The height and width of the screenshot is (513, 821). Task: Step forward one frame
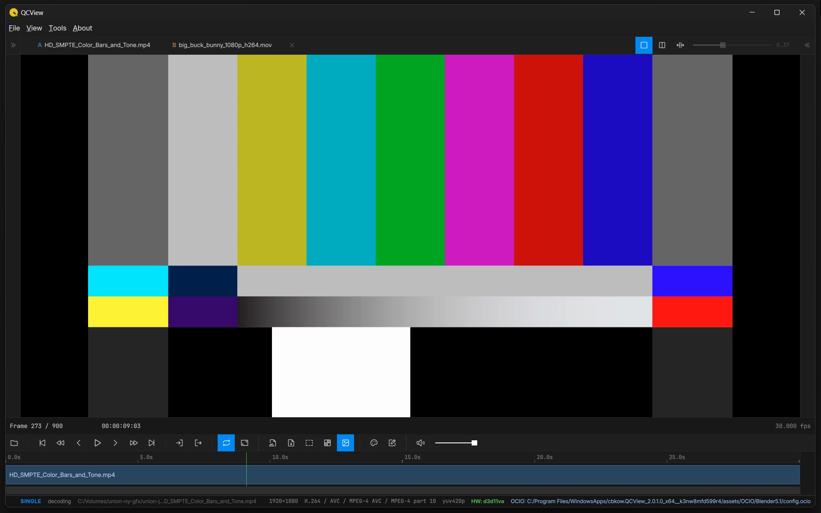(115, 443)
